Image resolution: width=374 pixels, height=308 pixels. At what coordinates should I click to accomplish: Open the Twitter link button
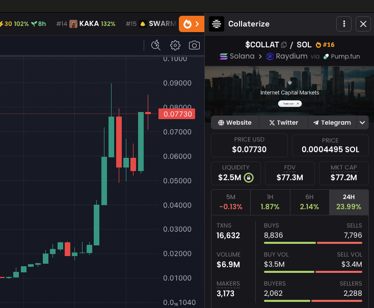[284, 123]
